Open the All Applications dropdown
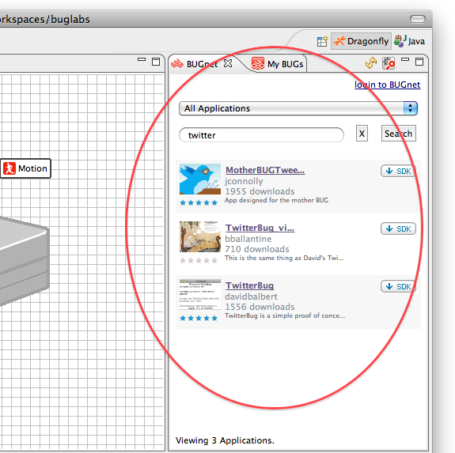Image resolution: width=455 pixels, height=453 pixels. 298,108
